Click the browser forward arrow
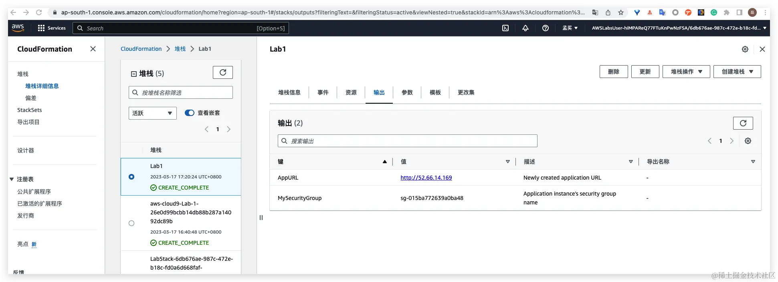 [x=26, y=12]
